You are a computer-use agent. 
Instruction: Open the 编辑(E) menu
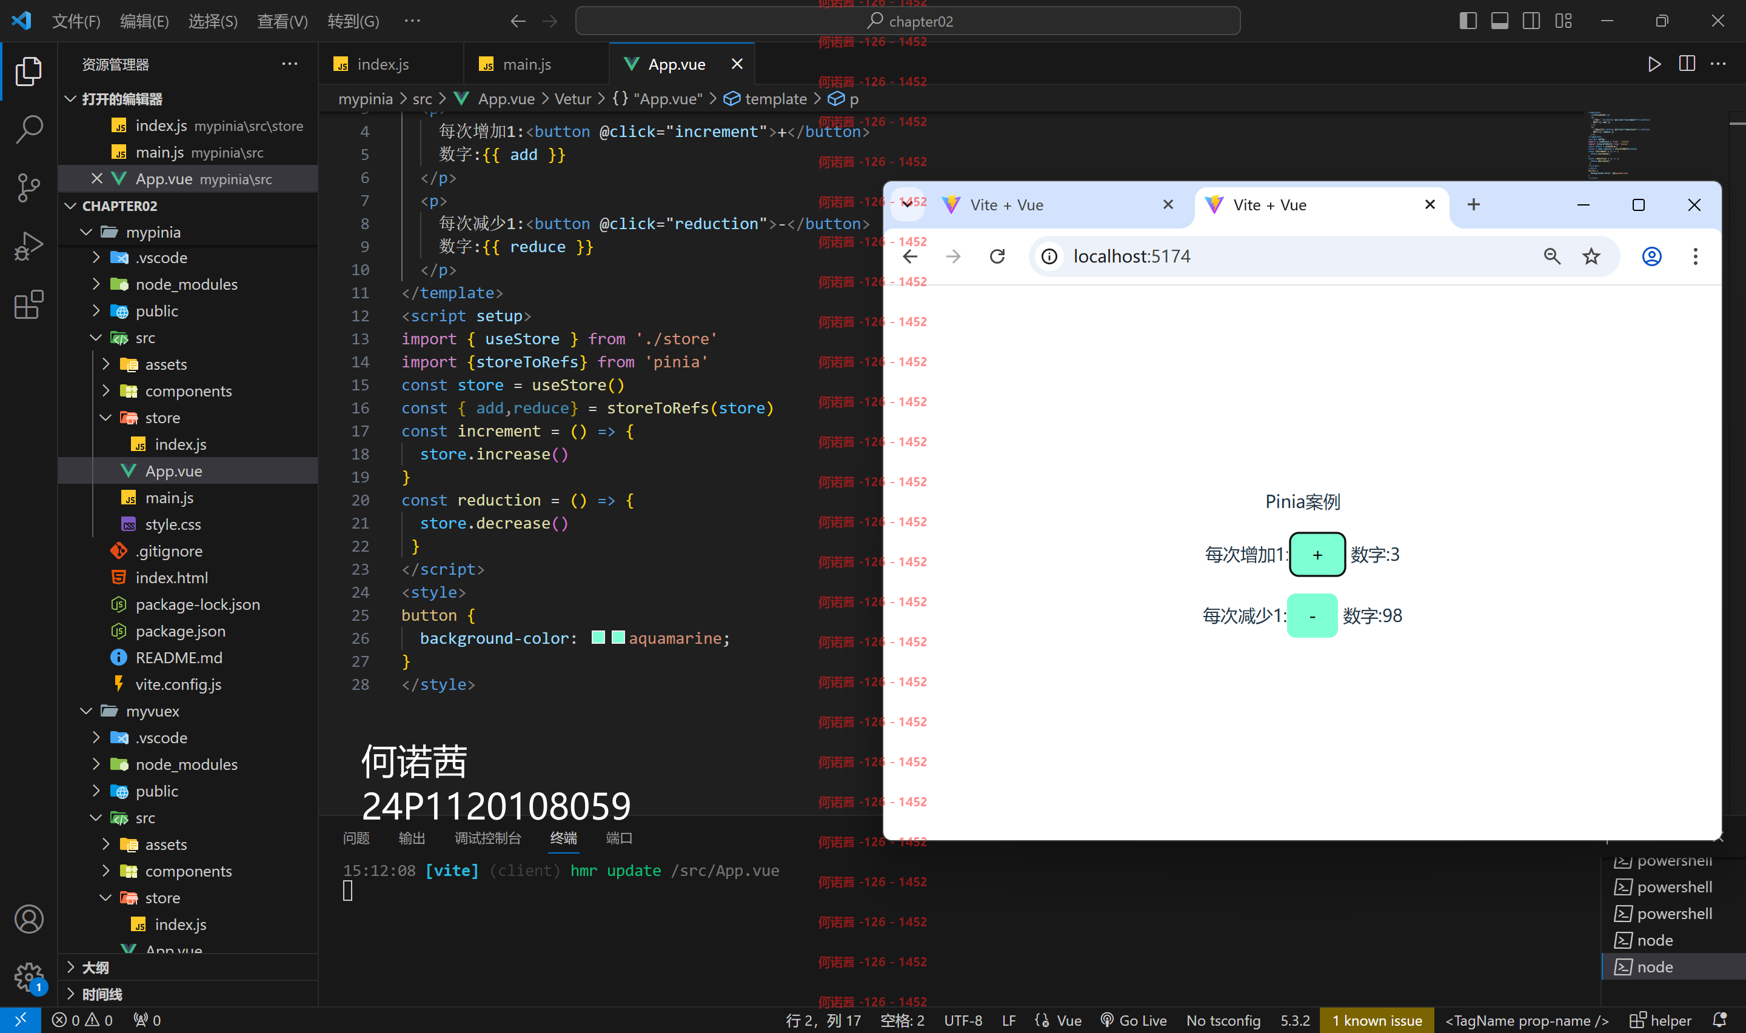[x=144, y=21]
